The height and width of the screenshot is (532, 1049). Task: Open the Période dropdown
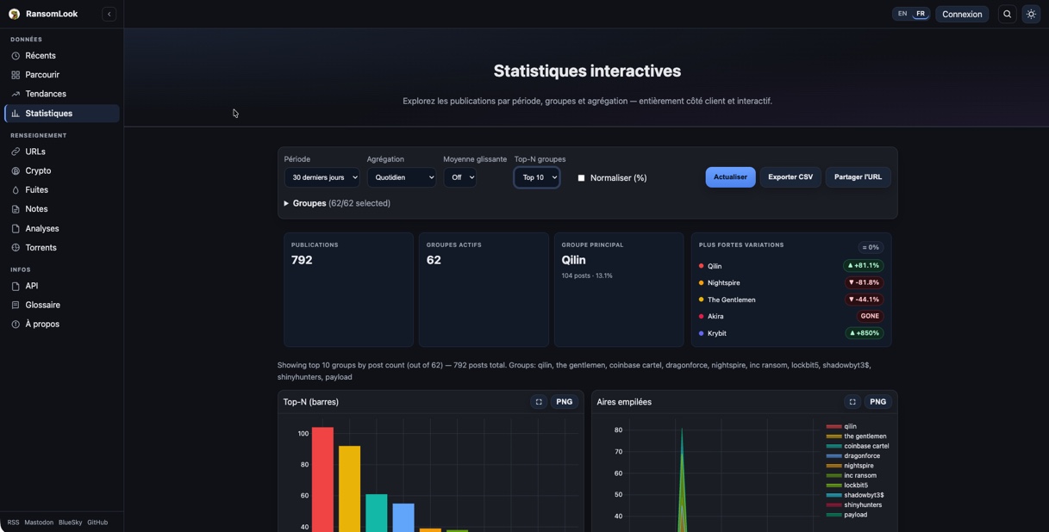point(322,177)
